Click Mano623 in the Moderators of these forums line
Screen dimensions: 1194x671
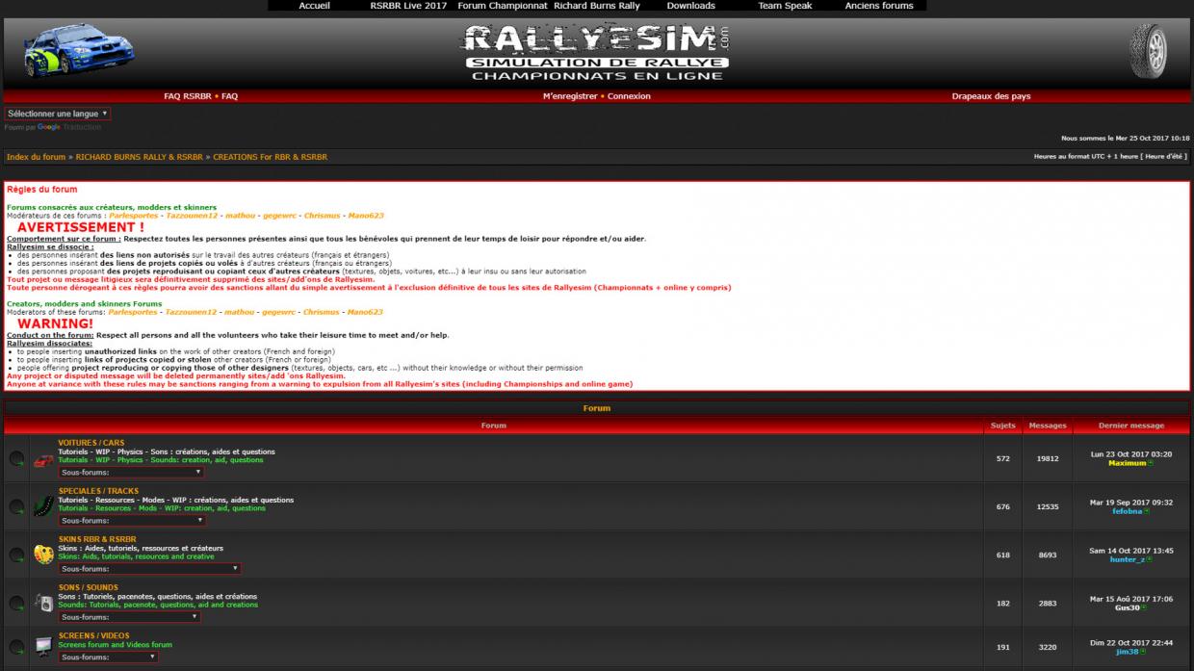click(x=365, y=312)
